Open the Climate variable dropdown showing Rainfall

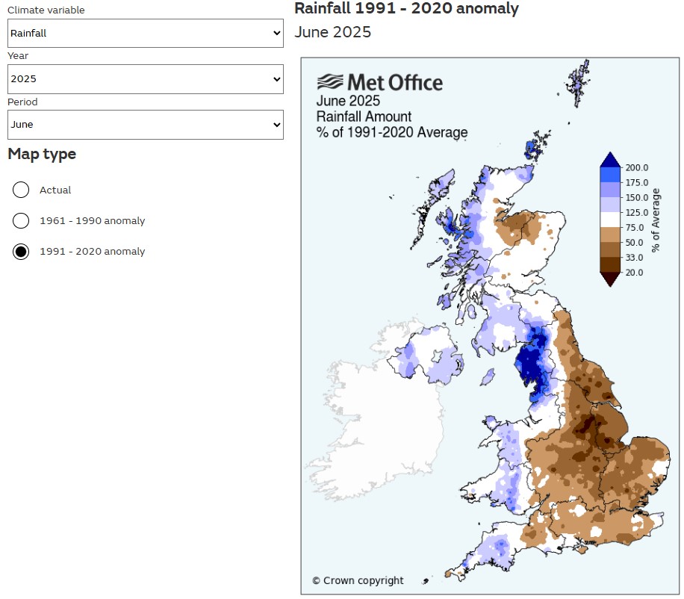point(146,33)
